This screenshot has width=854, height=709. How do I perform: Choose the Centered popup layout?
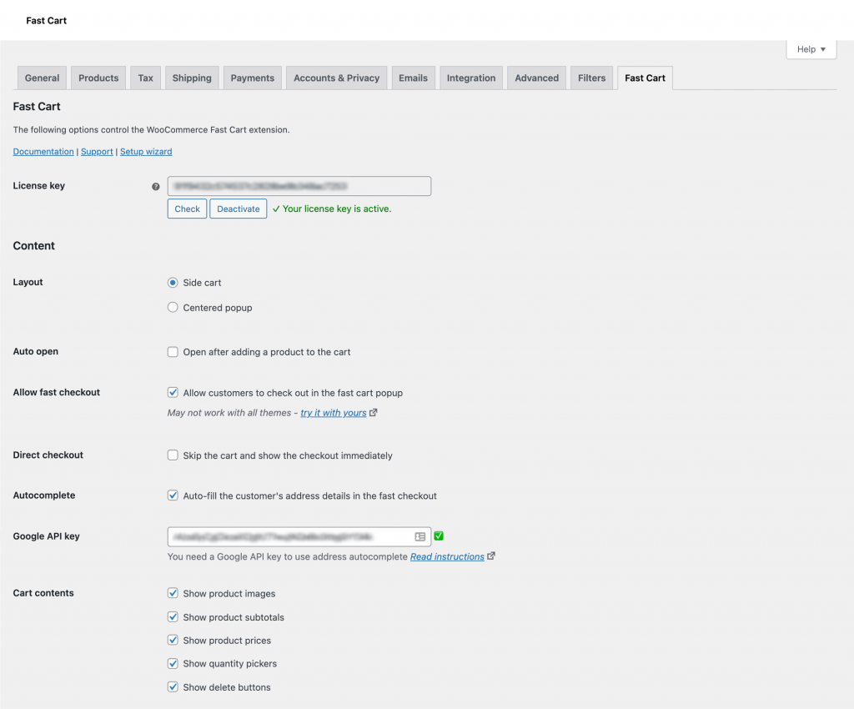[x=173, y=308]
